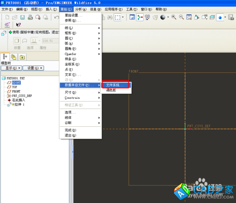Screen dimensions: 236x203
Task: Open the 设置 dropdown in model tree
Action: click(33, 68)
